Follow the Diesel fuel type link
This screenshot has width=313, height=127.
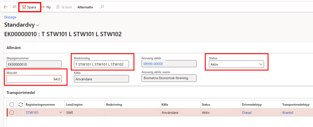tap(247, 113)
